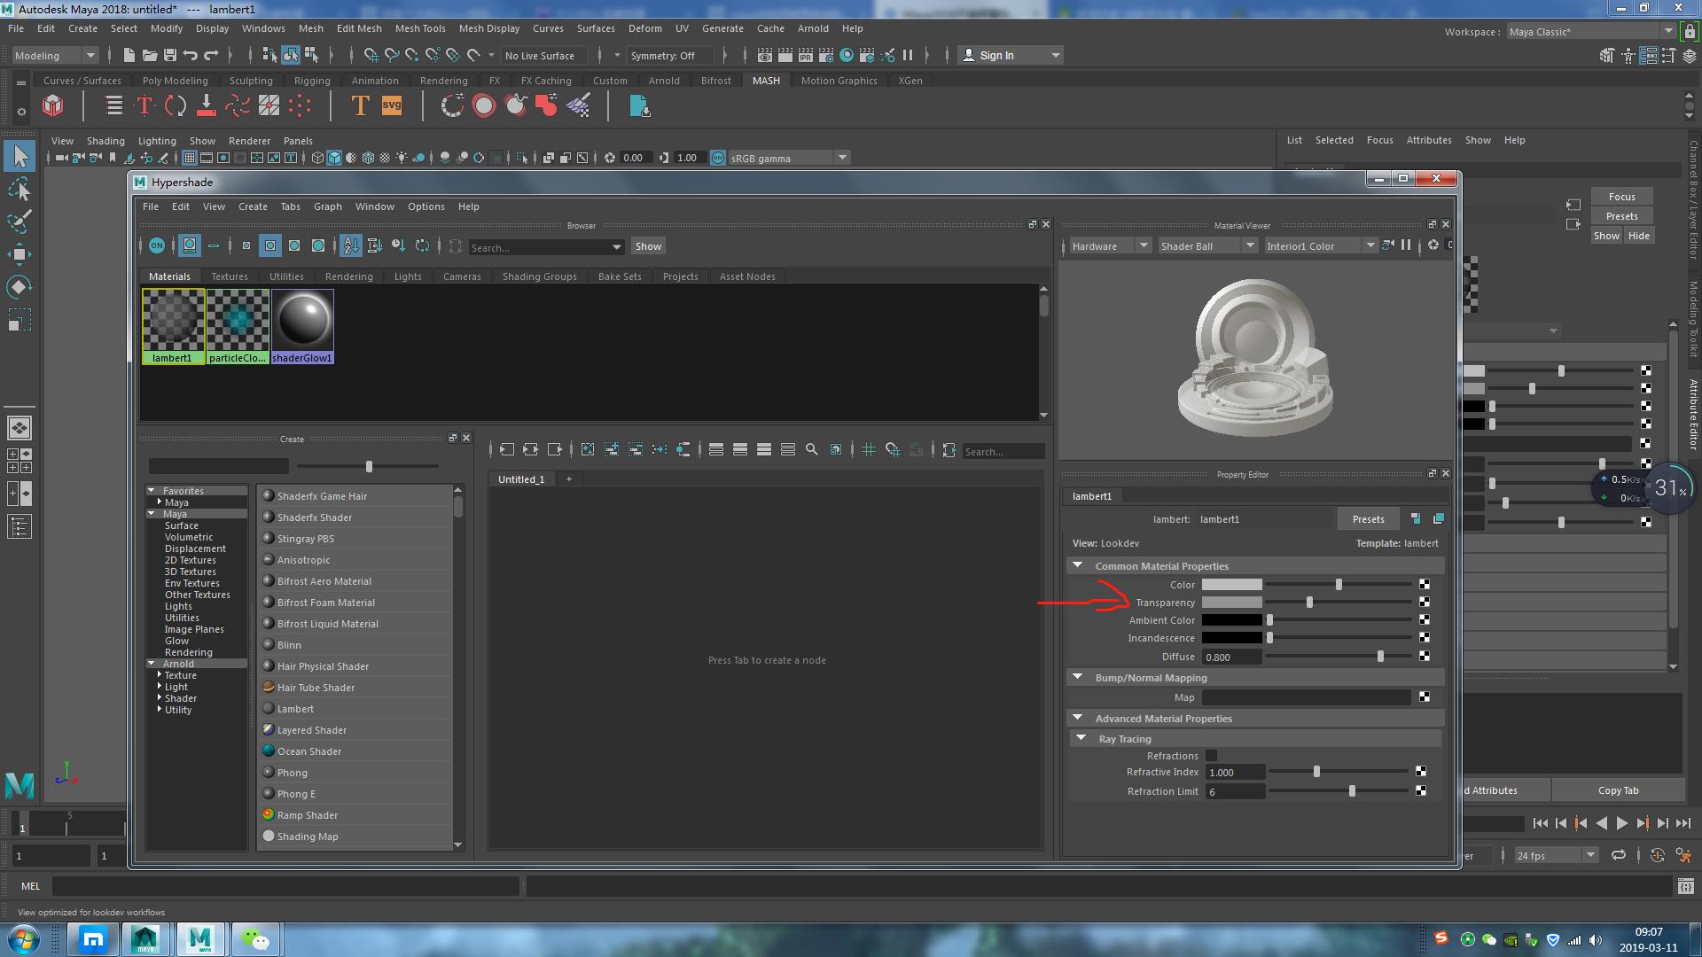This screenshot has height=957, width=1702.
Task: Click the Transparency color swatch
Action: [x=1231, y=603]
